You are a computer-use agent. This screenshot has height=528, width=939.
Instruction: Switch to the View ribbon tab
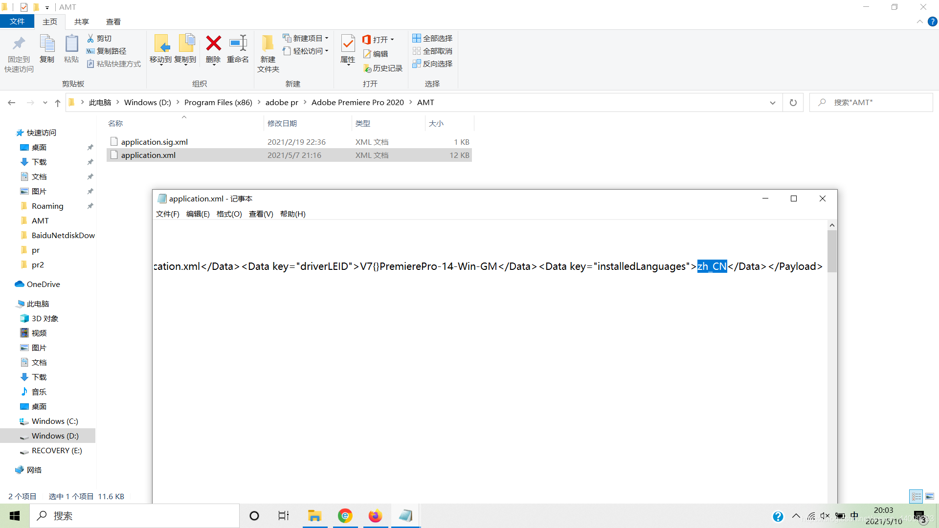coord(113,22)
